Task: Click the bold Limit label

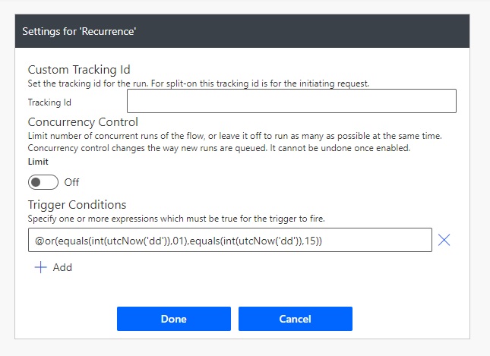Action: [x=38, y=162]
